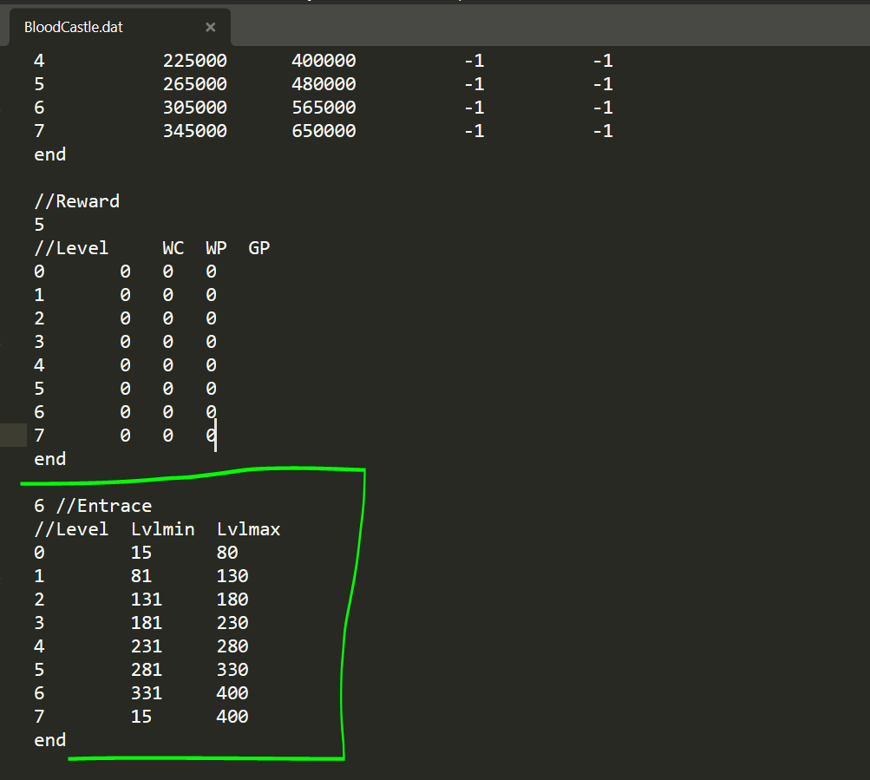The image size is (870, 780).
Task: Click the value 565000 in the editor
Action: (x=324, y=108)
